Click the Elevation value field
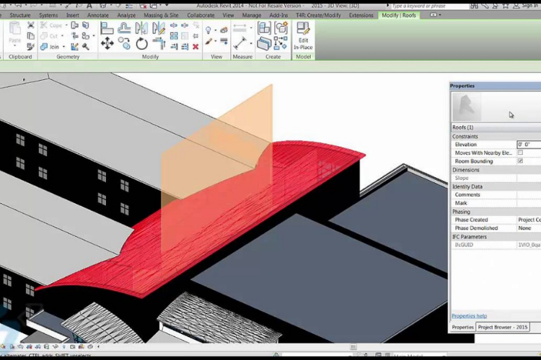Screen dimensions: 541x360 coord(529,144)
